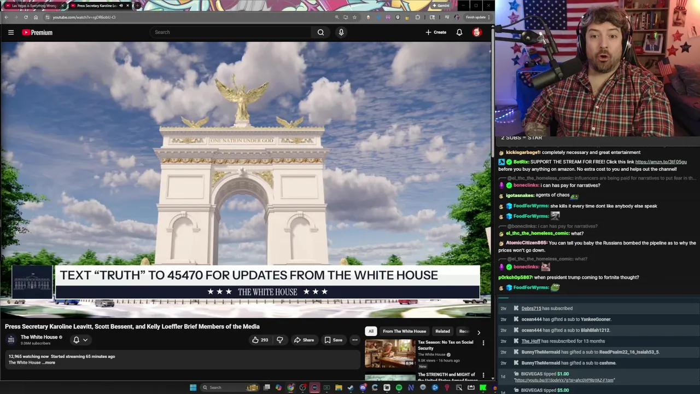Reload the page with refresh icon
The height and width of the screenshot is (394, 700).
tap(26, 17)
